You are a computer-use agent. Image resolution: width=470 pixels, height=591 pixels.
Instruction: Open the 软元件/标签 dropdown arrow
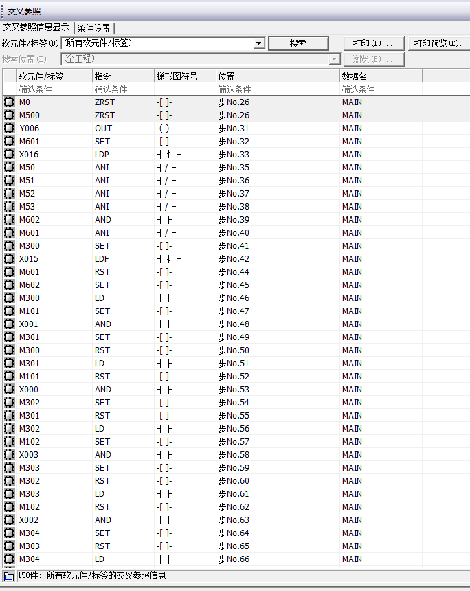click(x=258, y=43)
